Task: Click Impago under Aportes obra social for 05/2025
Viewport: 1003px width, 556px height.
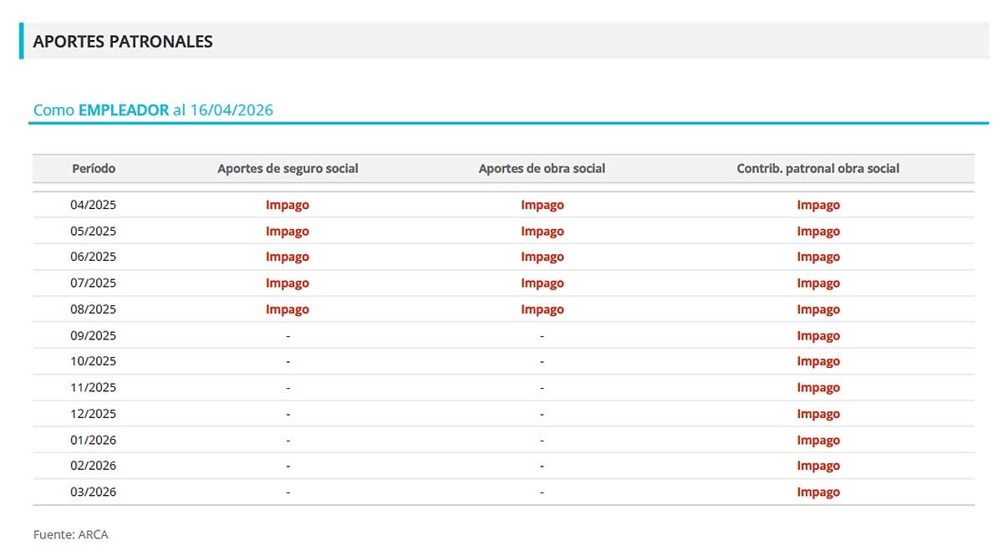Action: pos(542,232)
